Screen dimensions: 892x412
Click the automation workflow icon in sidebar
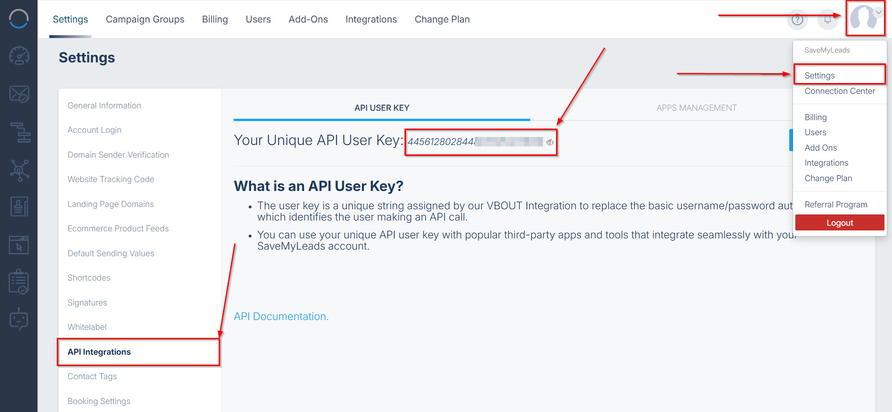click(20, 132)
